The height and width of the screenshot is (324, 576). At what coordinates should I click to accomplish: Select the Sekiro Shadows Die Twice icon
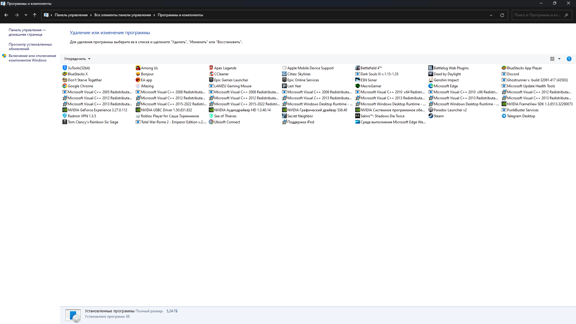pyautogui.click(x=357, y=116)
